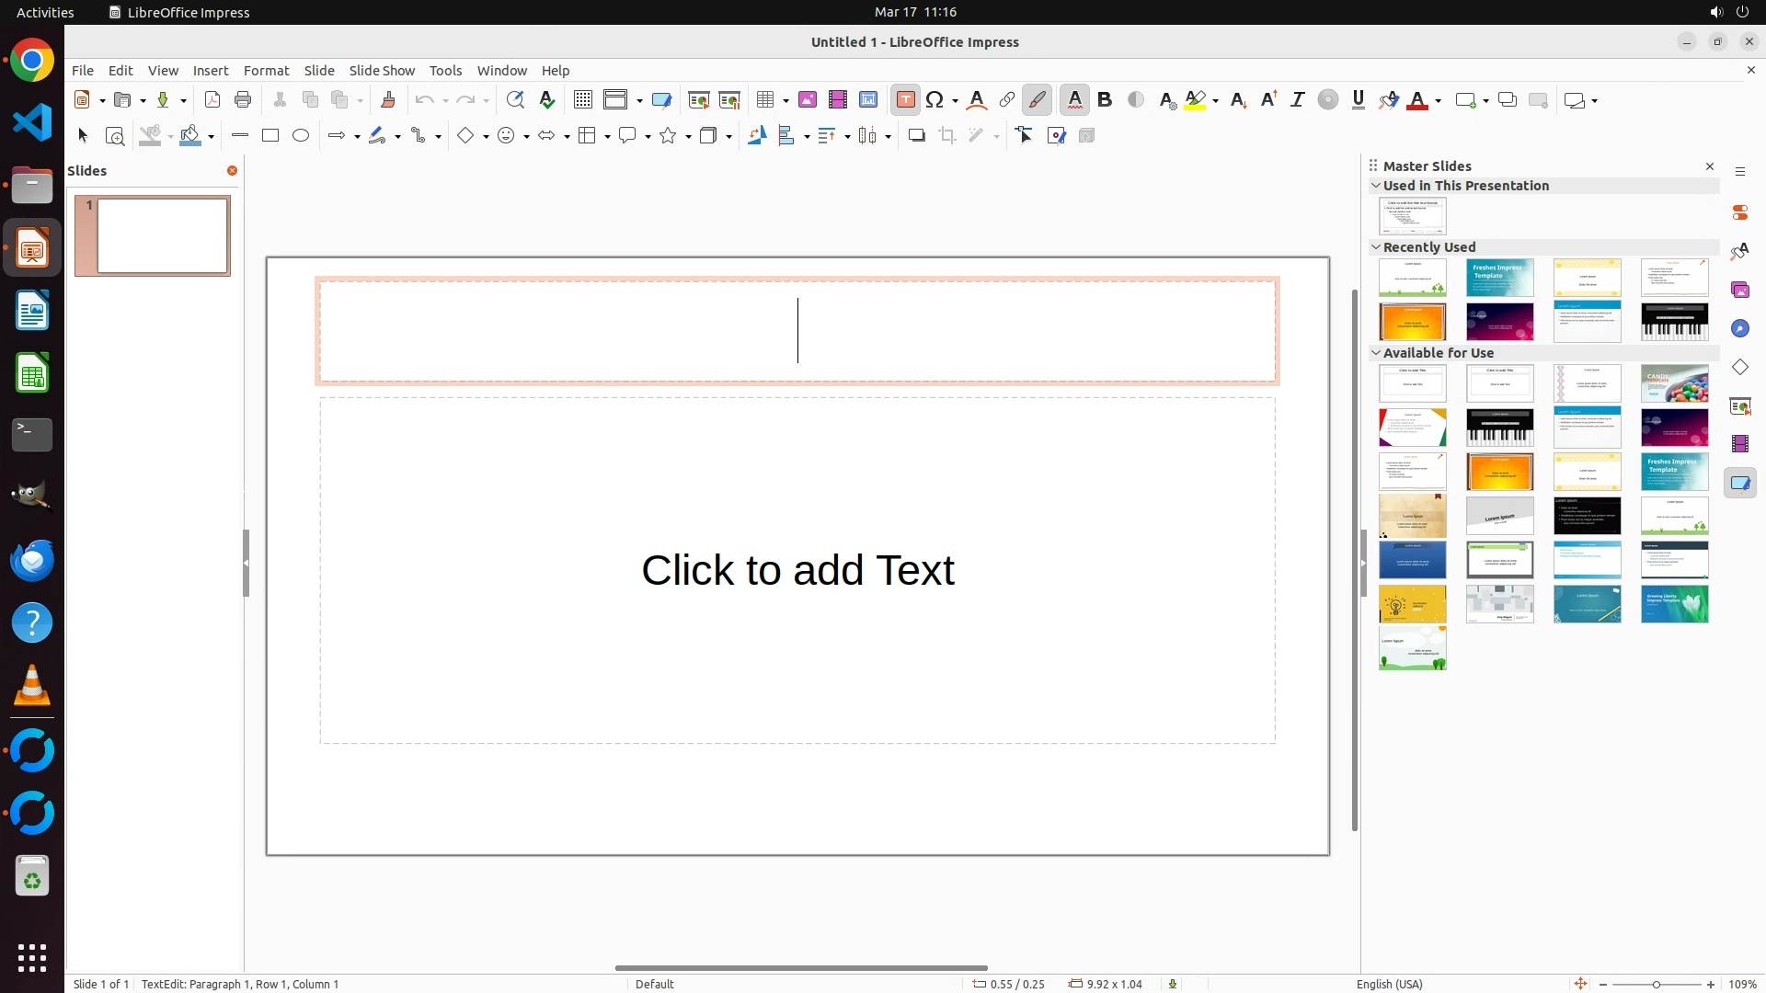Collapse the Recently Used section
The width and height of the screenshot is (1766, 993).
[1376, 247]
